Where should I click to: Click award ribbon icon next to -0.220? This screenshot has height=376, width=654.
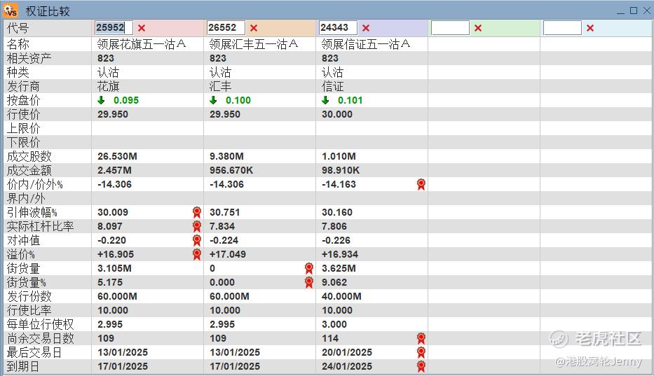(196, 240)
